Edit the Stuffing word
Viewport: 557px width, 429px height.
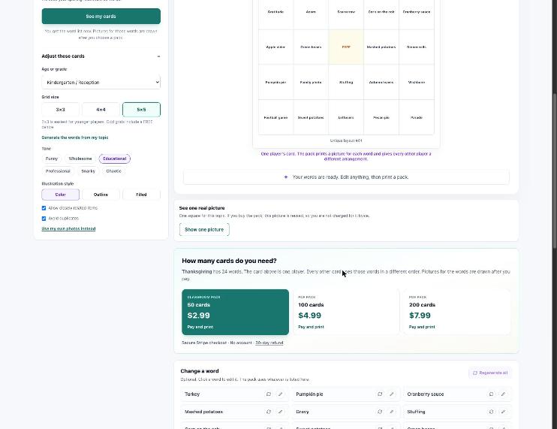pos(503,412)
